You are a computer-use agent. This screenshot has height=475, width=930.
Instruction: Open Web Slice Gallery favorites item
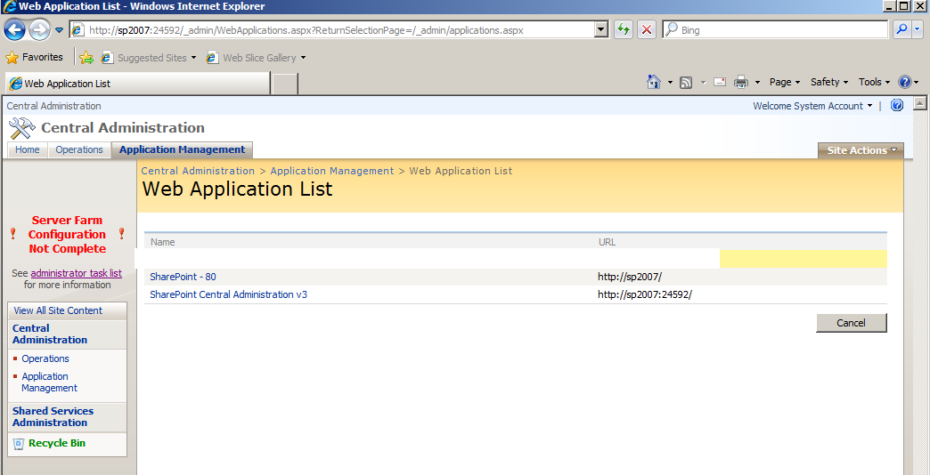256,58
